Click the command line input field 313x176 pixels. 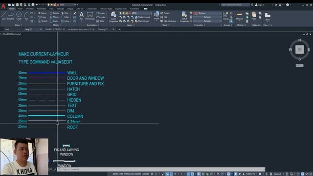pyautogui.click(x=161, y=169)
